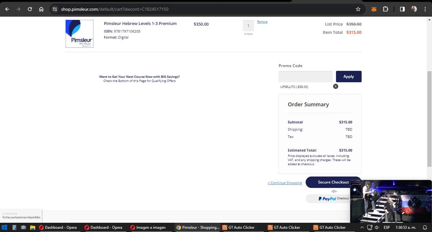Switch to Pimsleur - Shopping Chrome taskbar item
The width and height of the screenshot is (432, 232).
point(198,227)
